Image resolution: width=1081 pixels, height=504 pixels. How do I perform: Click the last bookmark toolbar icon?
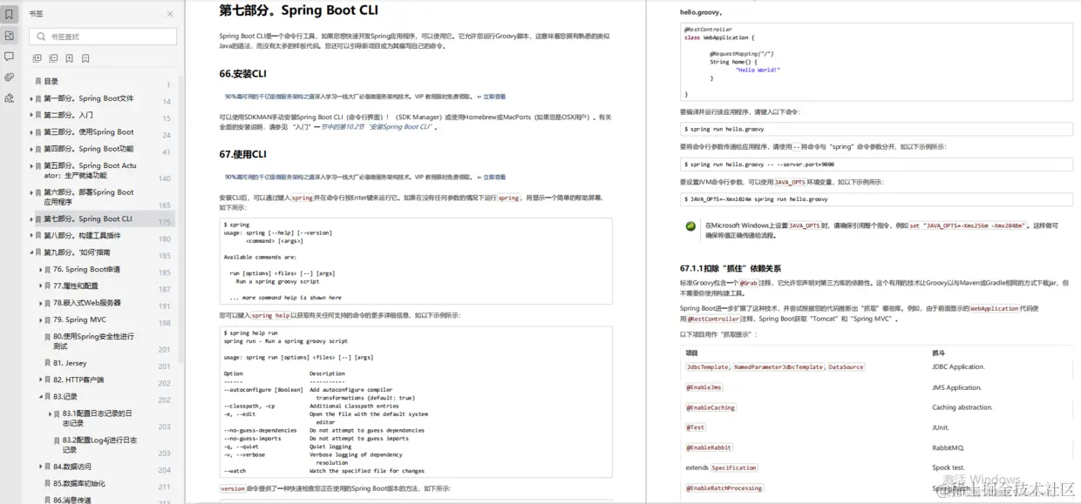85,58
